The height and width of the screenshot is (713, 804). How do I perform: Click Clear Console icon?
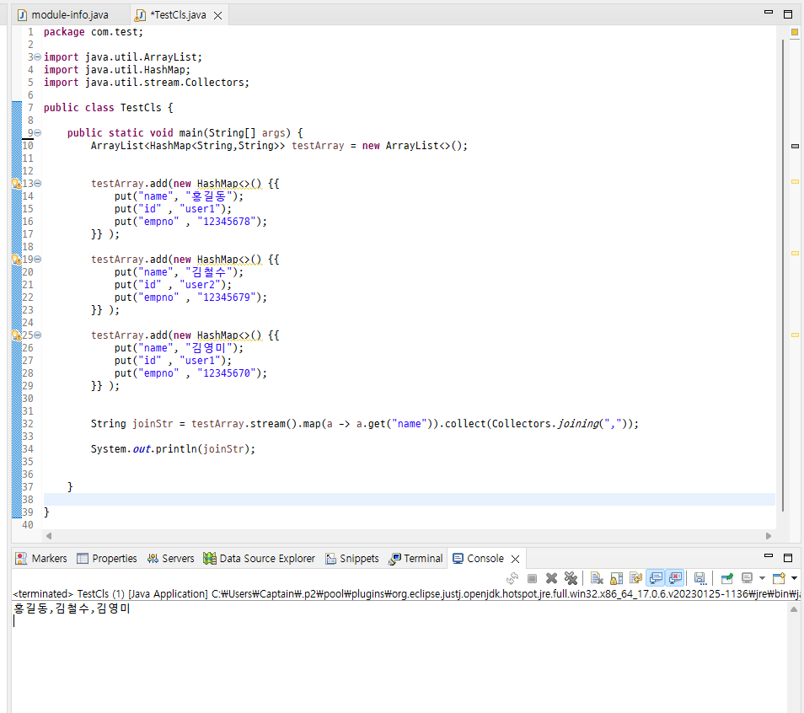[597, 579]
